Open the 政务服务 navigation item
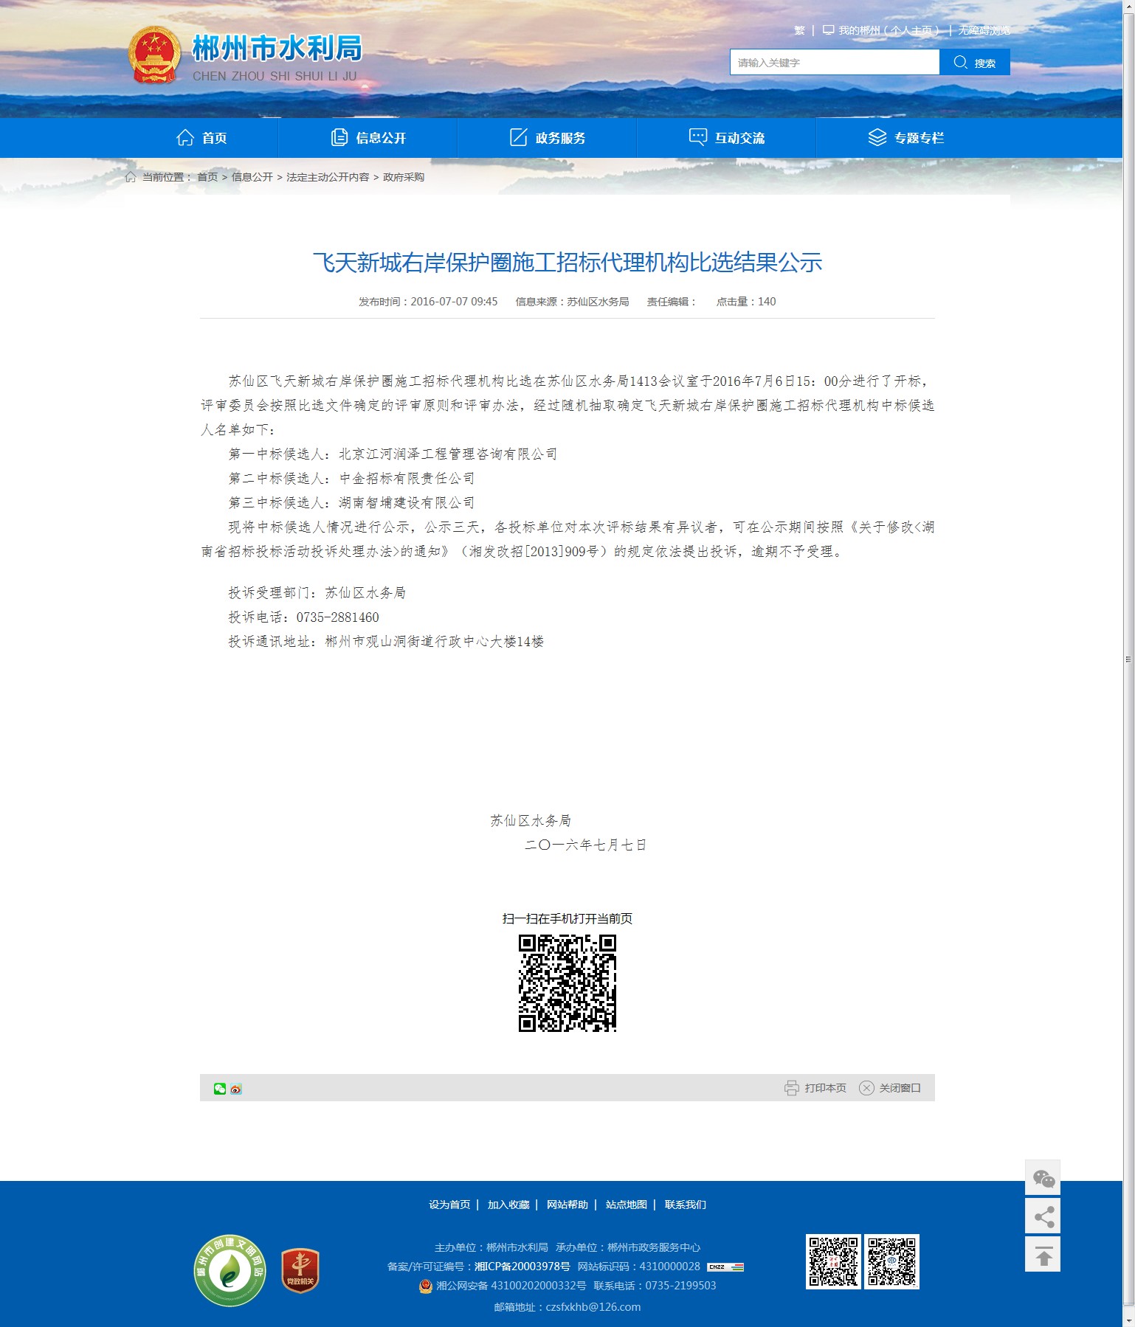Image resolution: width=1135 pixels, height=1327 pixels. click(x=548, y=138)
